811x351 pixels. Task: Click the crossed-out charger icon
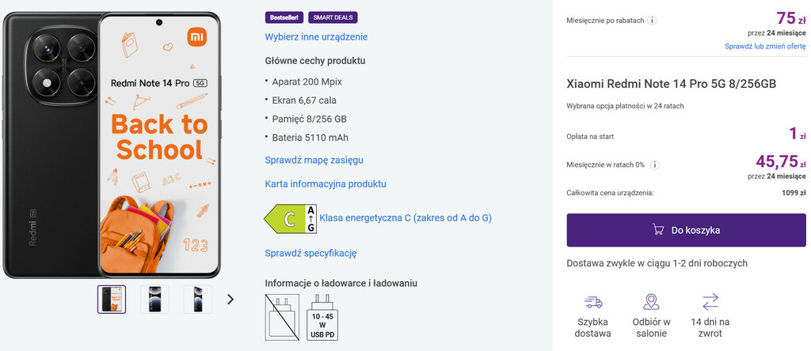click(x=282, y=317)
